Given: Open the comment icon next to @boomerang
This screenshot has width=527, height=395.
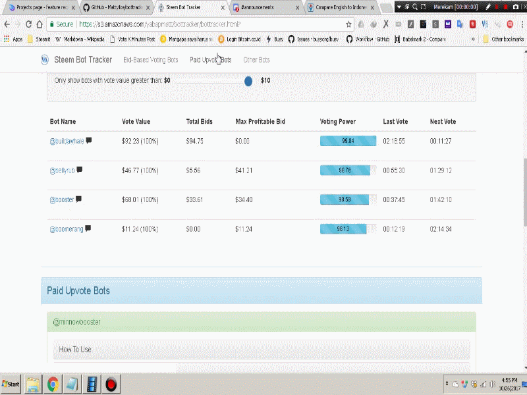Looking at the screenshot, I should (x=88, y=228).
